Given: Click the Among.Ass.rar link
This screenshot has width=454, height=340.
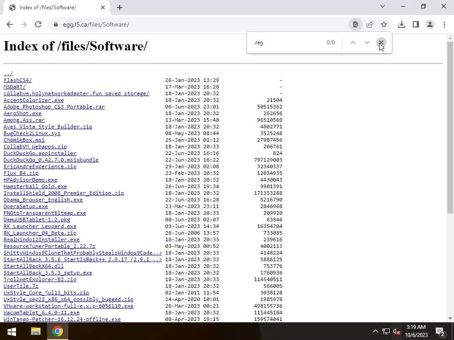Looking at the screenshot, I should [x=24, y=120].
